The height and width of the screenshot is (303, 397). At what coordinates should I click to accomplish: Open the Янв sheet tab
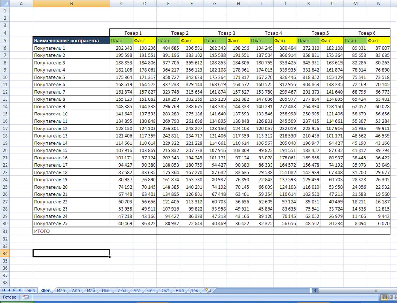pos(31,290)
